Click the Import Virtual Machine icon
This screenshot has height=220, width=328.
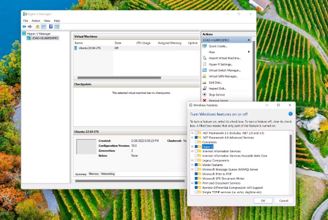tap(204, 58)
